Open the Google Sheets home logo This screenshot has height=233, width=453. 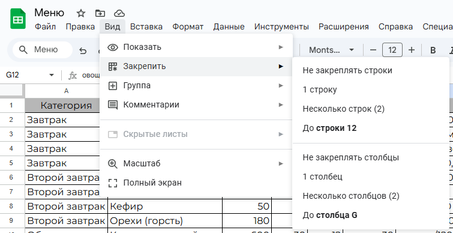tap(18, 19)
